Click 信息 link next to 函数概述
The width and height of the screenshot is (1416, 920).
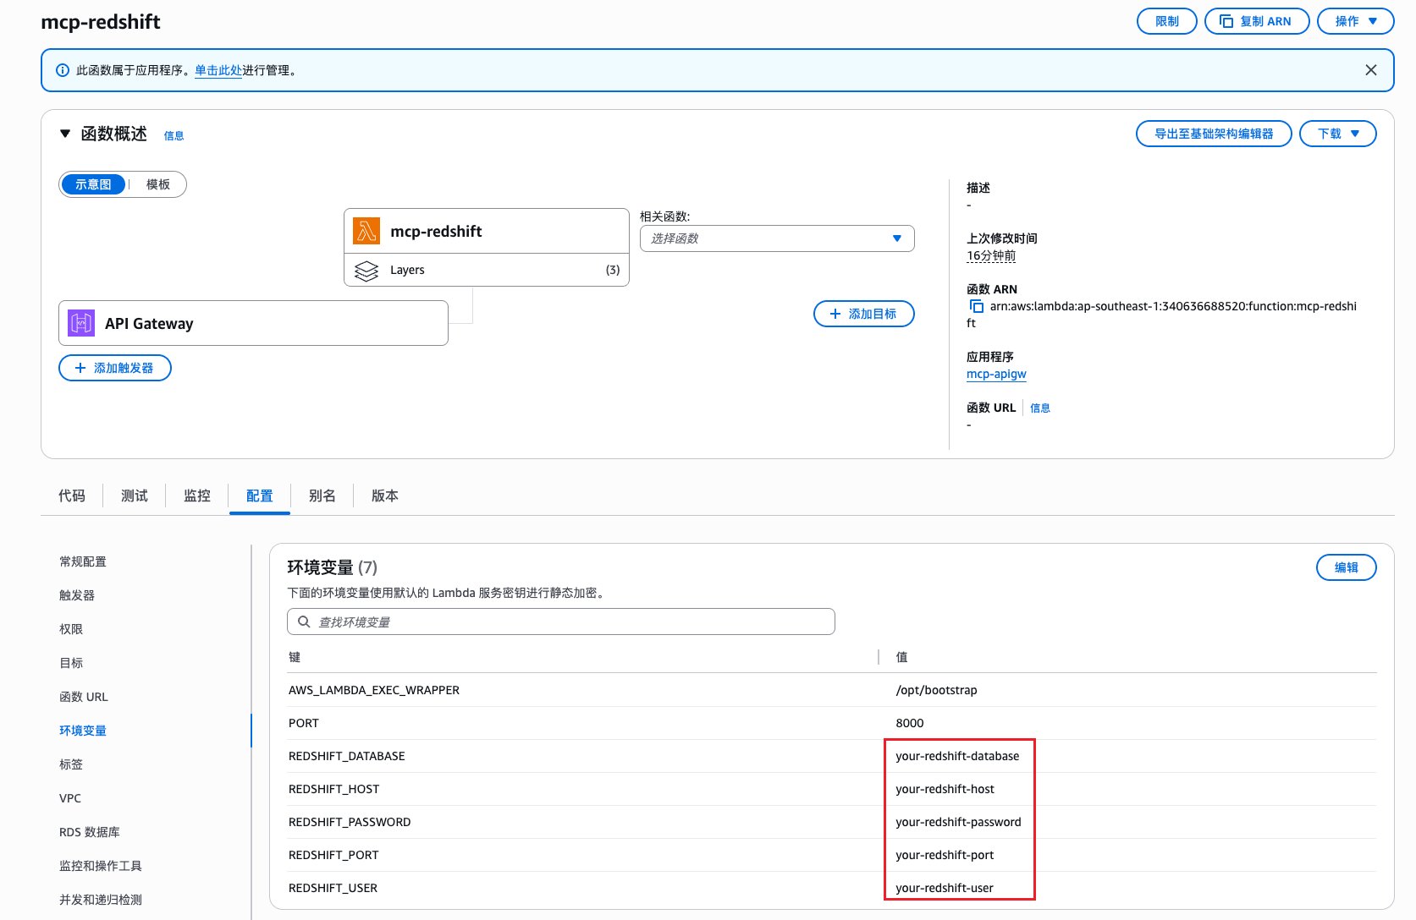click(174, 135)
